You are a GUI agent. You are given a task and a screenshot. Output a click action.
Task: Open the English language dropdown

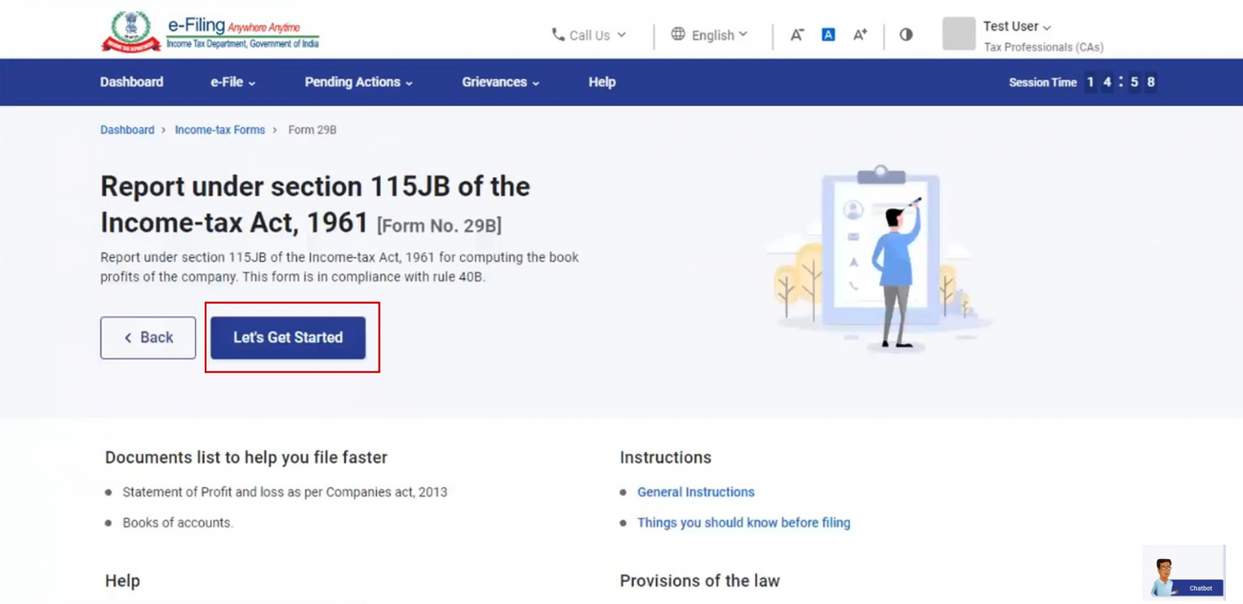point(711,34)
